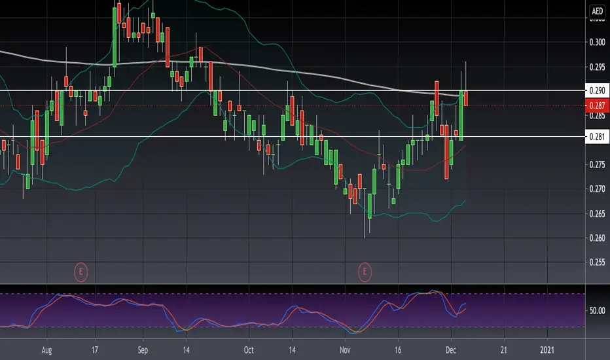Click the 0.255 price axis value

(x=597, y=262)
